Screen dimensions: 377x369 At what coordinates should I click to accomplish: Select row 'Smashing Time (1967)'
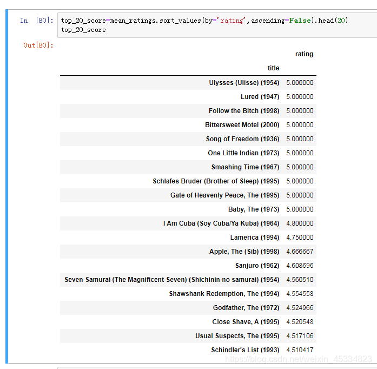point(188,167)
